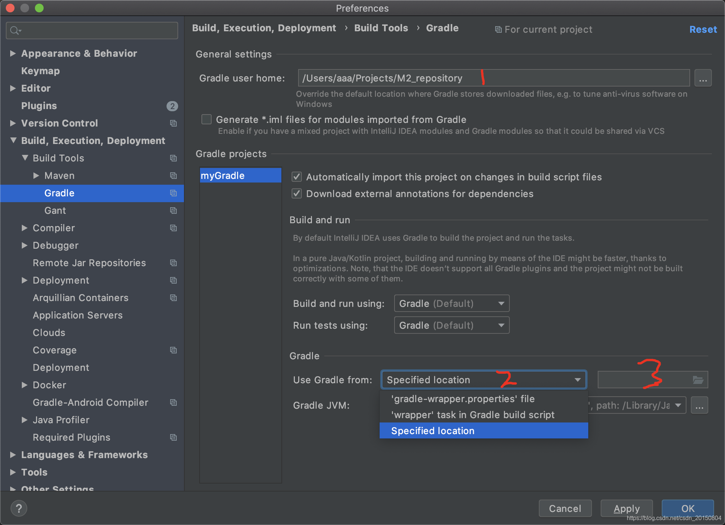The height and width of the screenshot is (525, 725).
Task: Open 'Run tests using' dropdown
Action: click(x=451, y=326)
